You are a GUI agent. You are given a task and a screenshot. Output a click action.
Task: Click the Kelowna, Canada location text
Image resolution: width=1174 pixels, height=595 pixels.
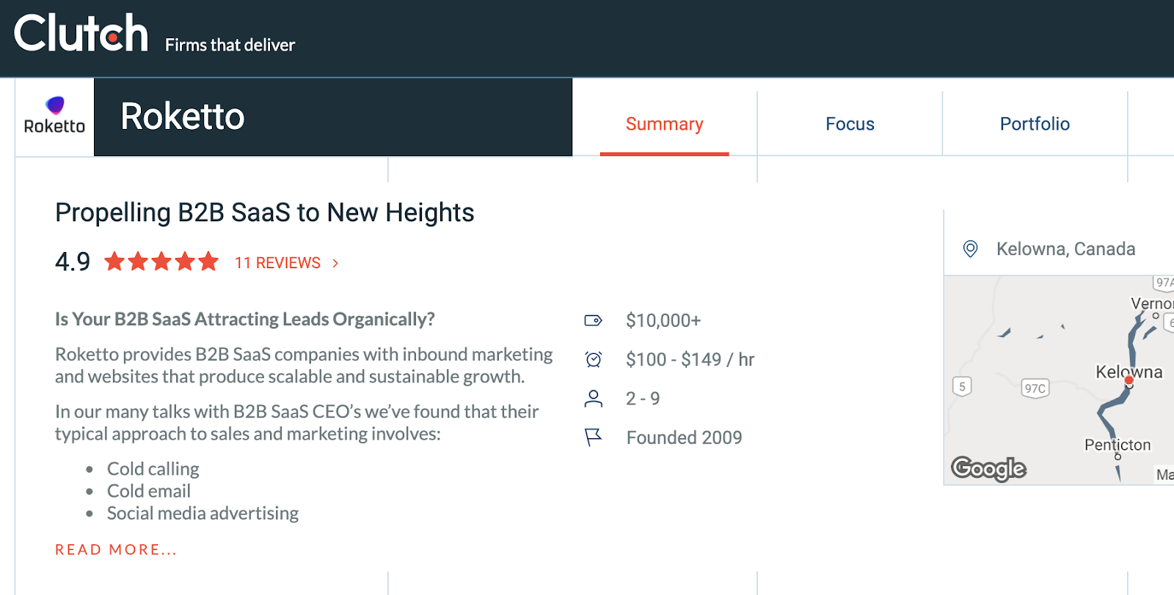tap(1065, 249)
